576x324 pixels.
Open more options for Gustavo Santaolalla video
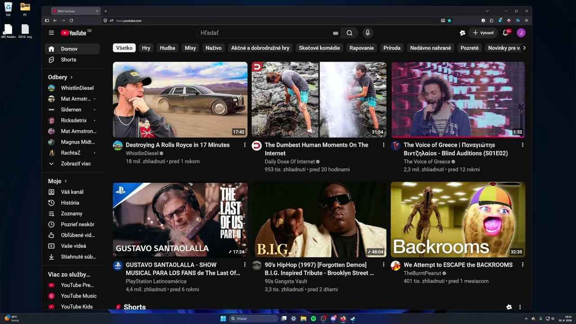(245, 265)
